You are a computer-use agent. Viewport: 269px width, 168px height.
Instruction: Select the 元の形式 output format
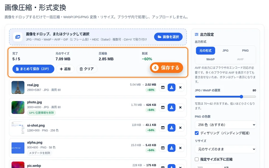205,51
